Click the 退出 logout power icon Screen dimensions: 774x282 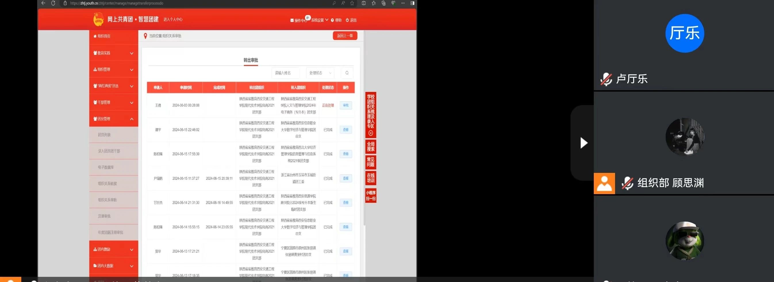point(347,20)
